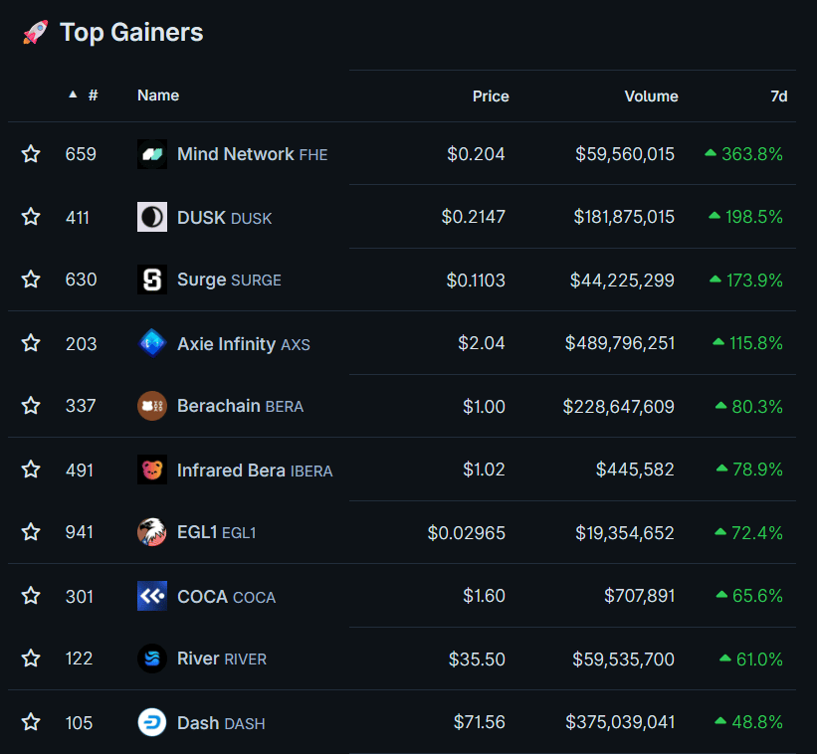
Task: Click rank number 941
Action: pos(80,532)
